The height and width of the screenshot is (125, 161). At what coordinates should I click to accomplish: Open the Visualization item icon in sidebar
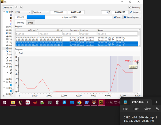click(7, 27)
